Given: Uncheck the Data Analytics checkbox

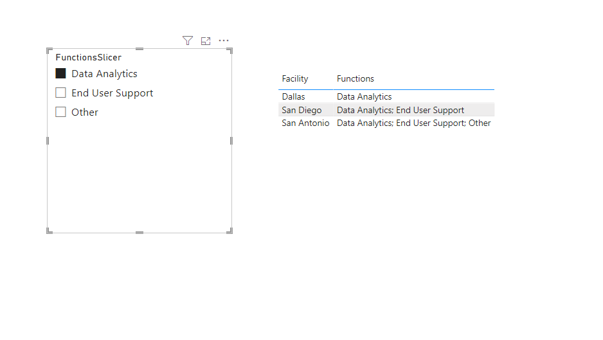Looking at the screenshot, I should click(x=61, y=73).
